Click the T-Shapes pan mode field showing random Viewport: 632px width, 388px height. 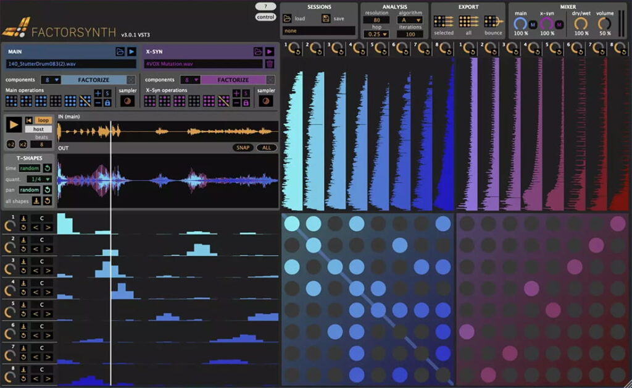click(30, 190)
